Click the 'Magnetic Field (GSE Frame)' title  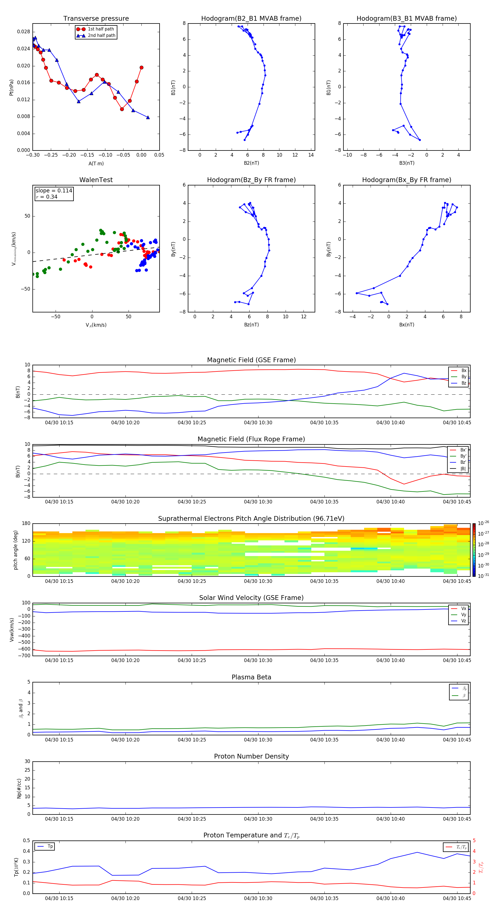pos(251,360)
